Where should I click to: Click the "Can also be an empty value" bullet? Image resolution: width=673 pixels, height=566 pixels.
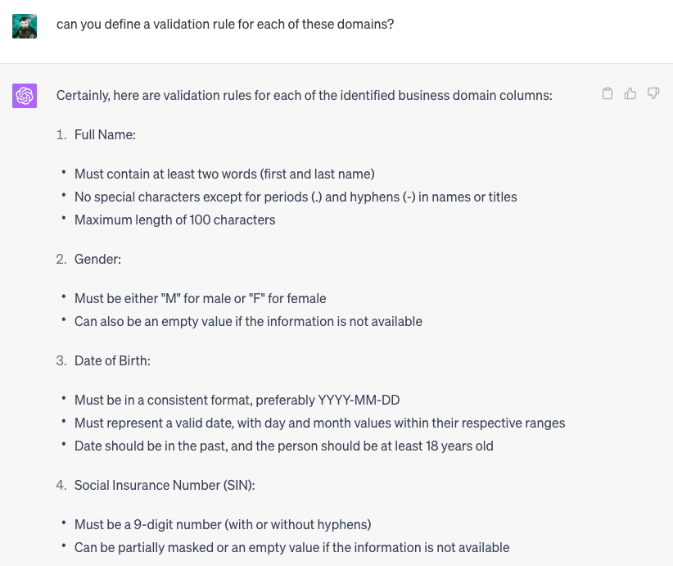(x=248, y=321)
